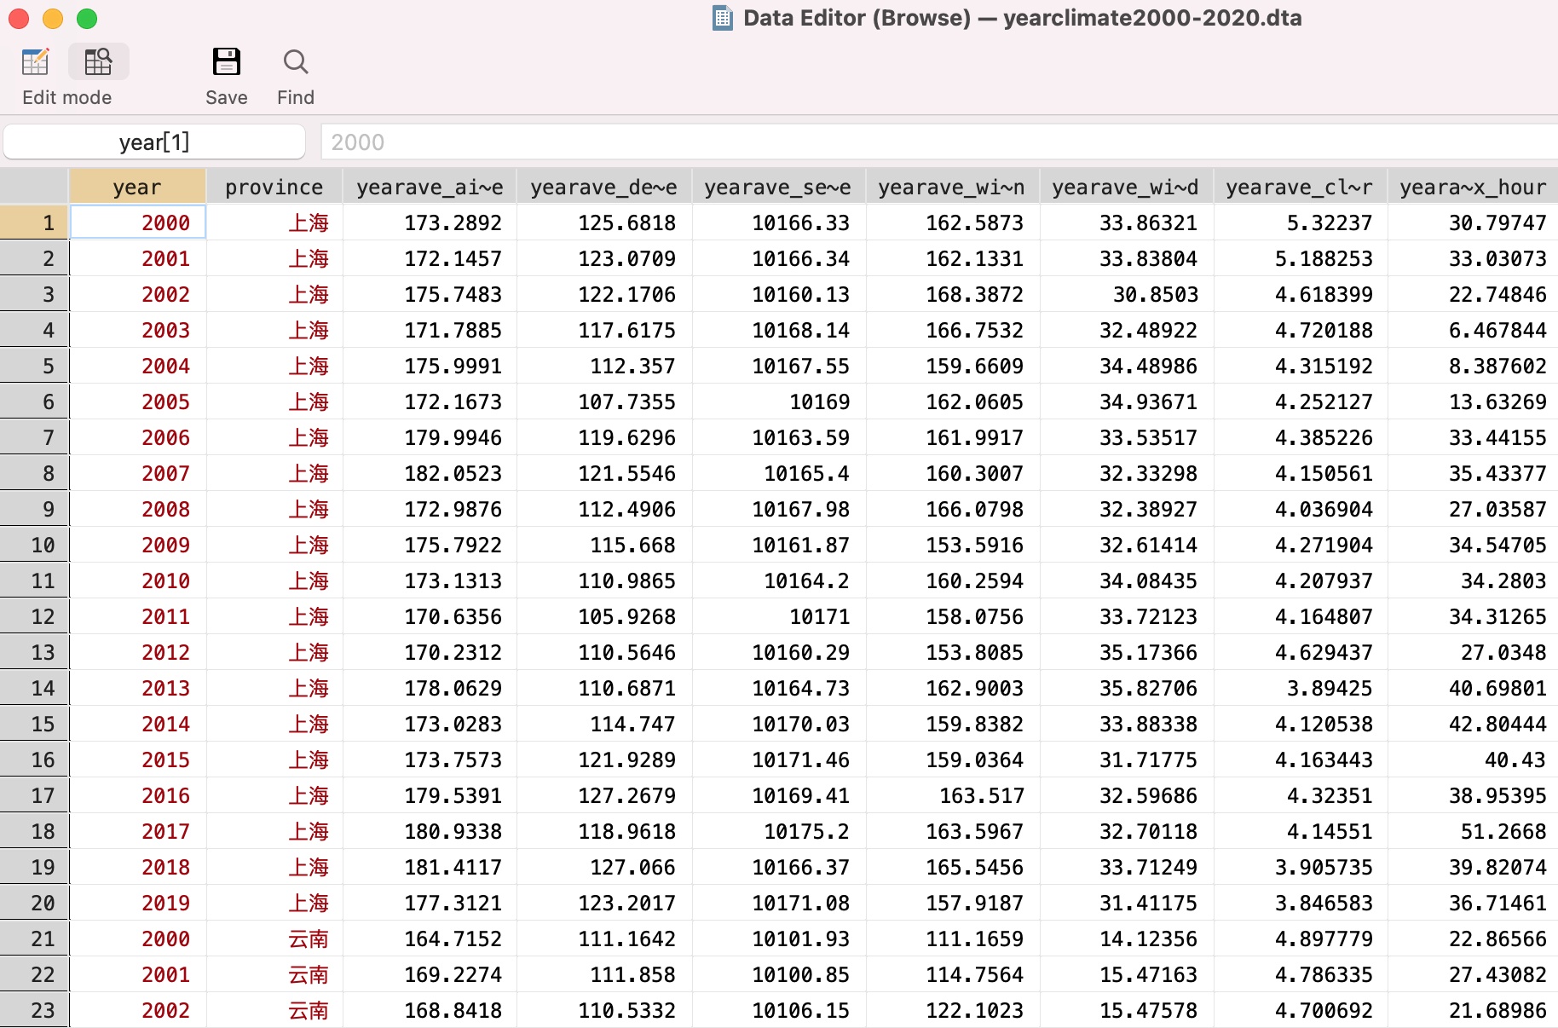Click the cell value field showing 2000
1558x1028 pixels.
pos(939,141)
